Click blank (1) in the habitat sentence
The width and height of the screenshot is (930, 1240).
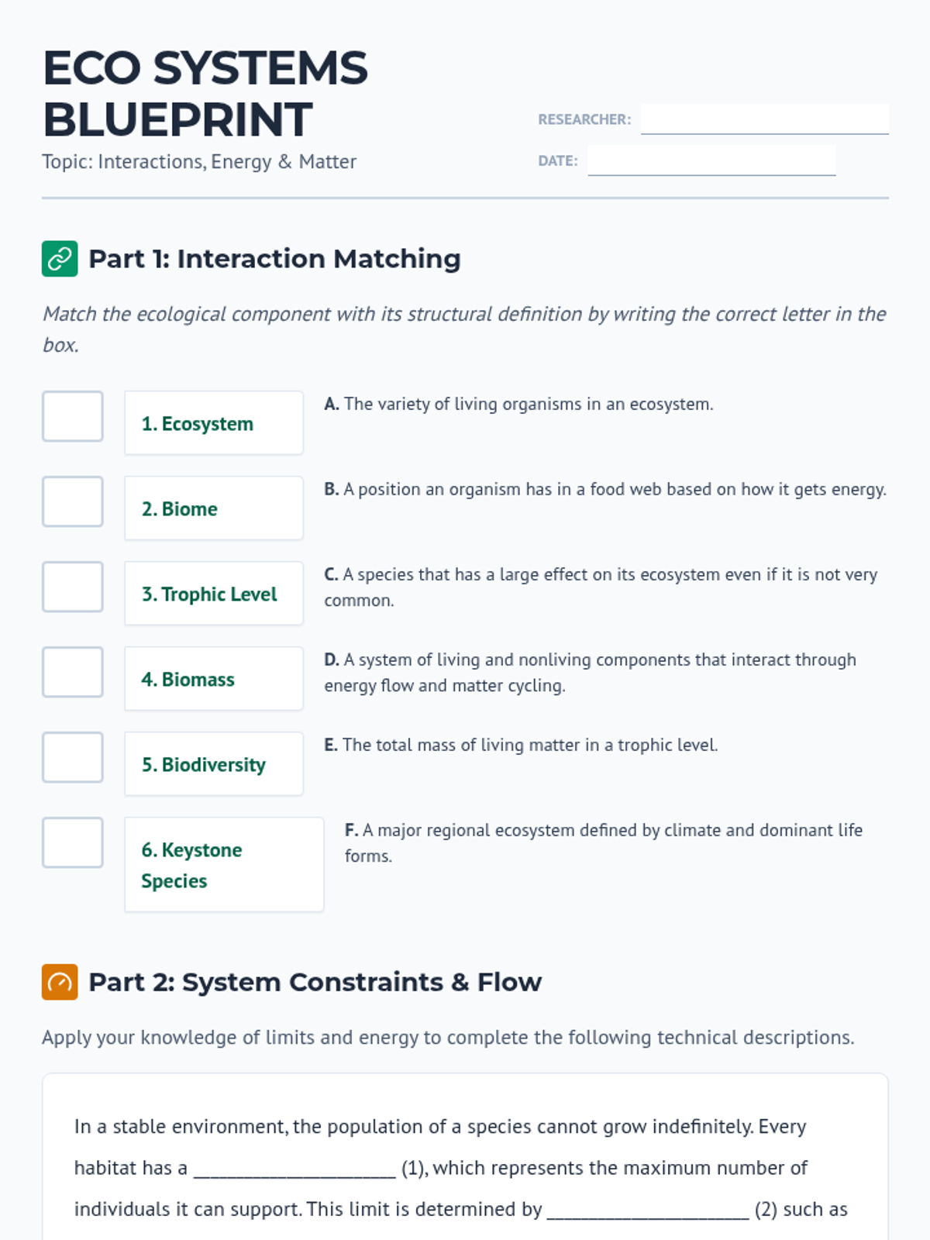(294, 1169)
